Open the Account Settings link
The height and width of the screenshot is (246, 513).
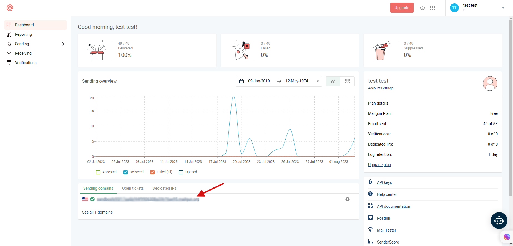coord(381,88)
